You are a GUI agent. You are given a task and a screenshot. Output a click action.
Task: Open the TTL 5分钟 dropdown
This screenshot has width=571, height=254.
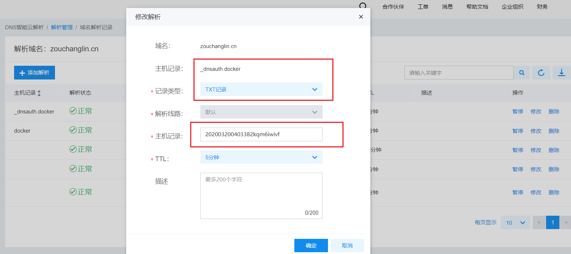coord(261,158)
